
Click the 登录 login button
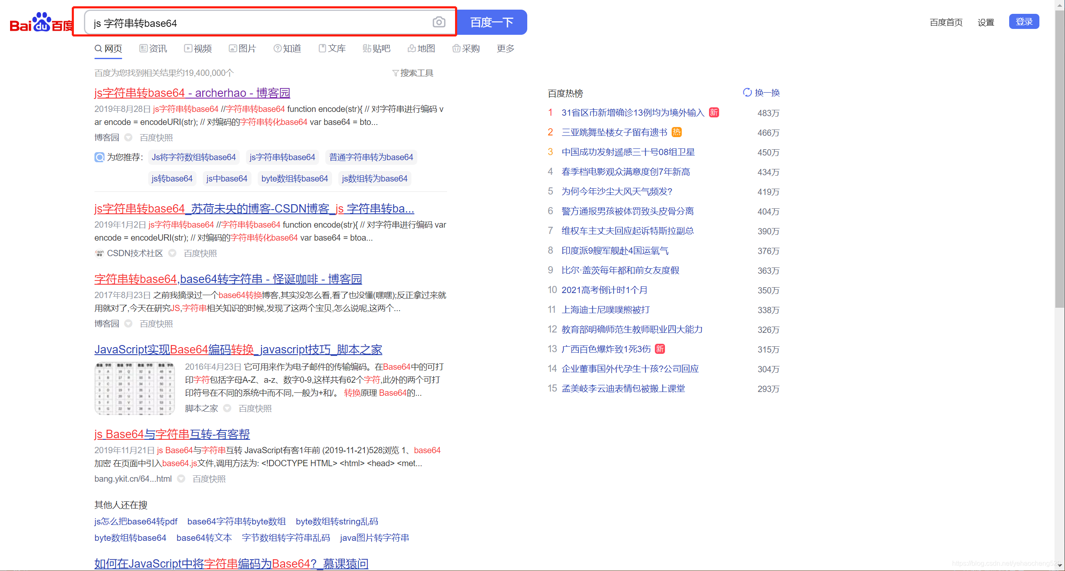tap(1024, 21)
